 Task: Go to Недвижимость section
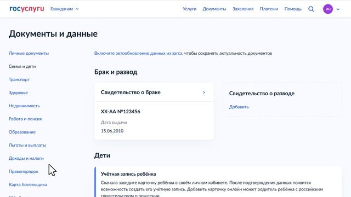pos(24,106)
